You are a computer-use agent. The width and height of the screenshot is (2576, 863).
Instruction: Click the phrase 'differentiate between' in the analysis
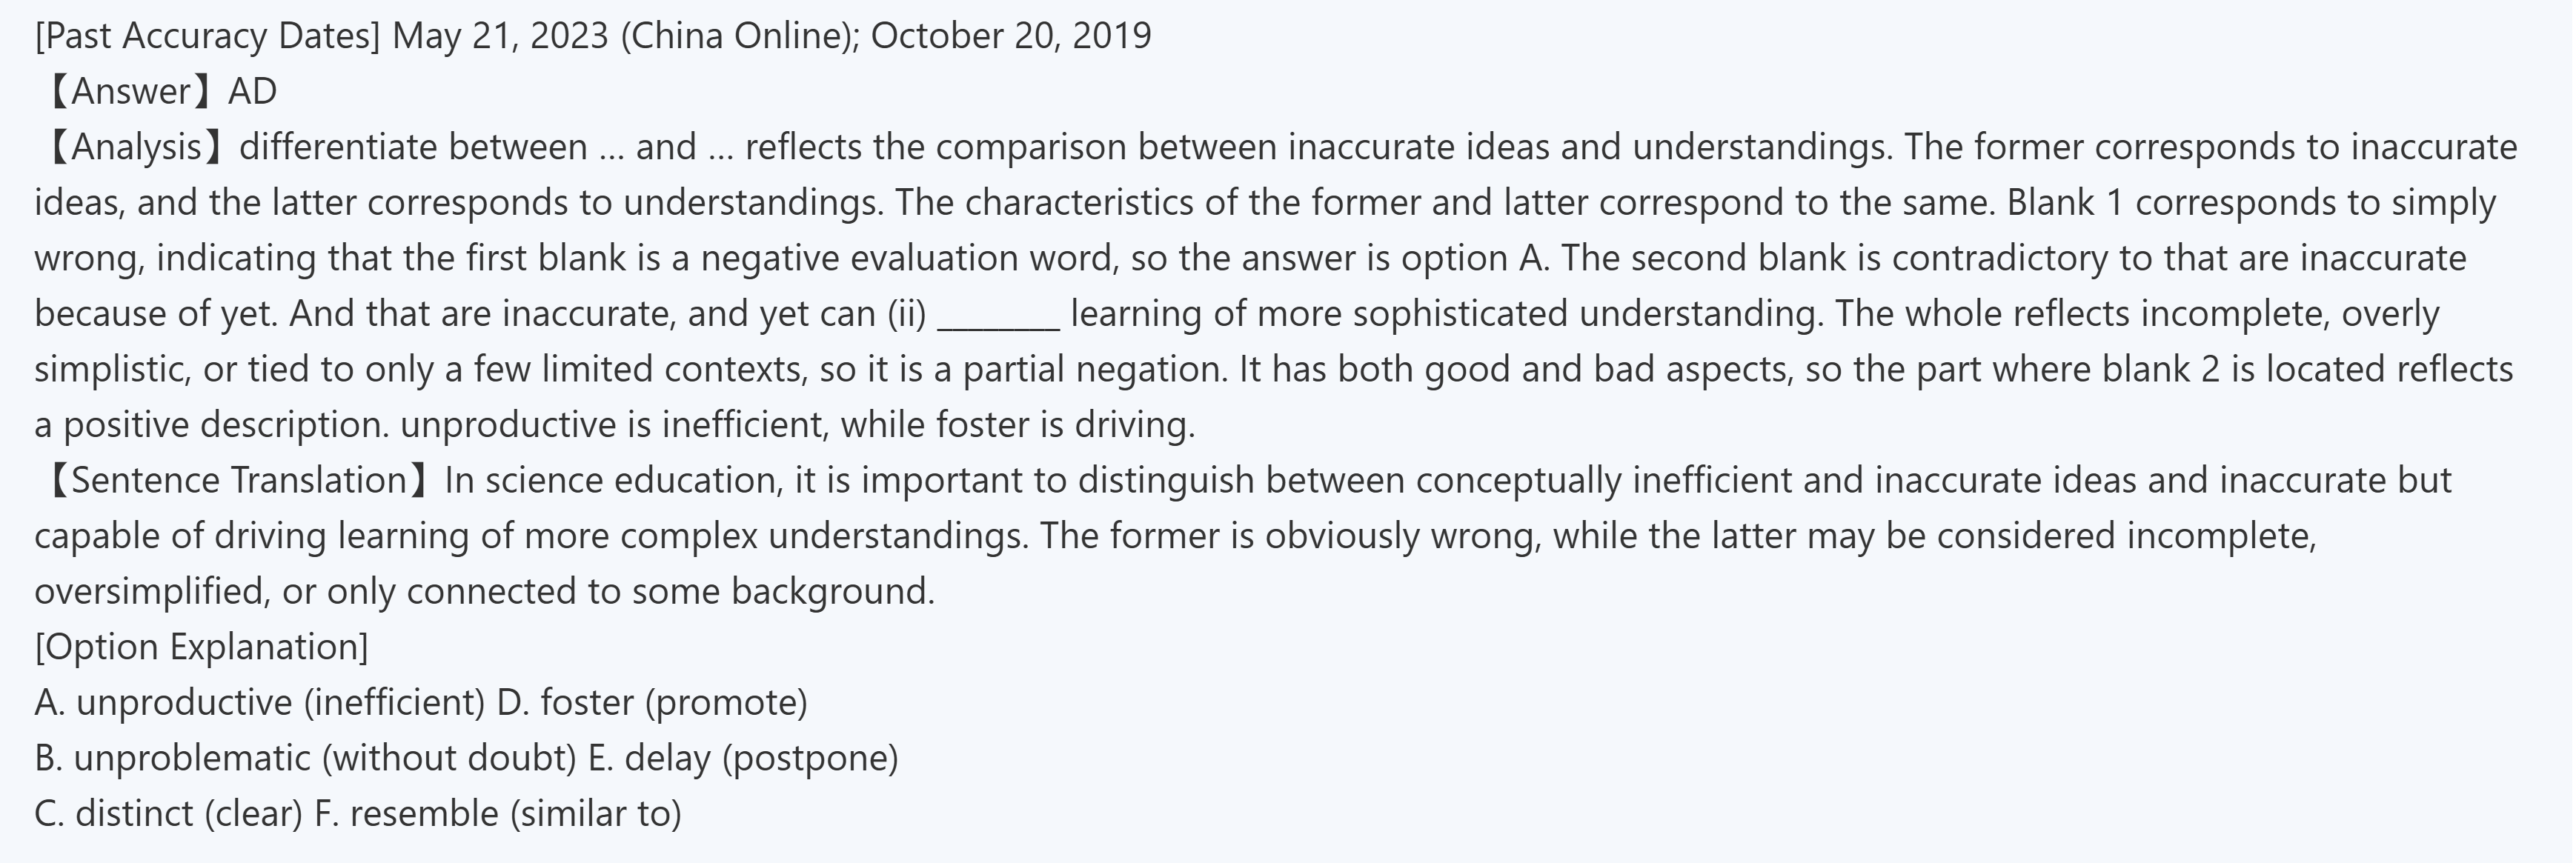coord(413,148)
